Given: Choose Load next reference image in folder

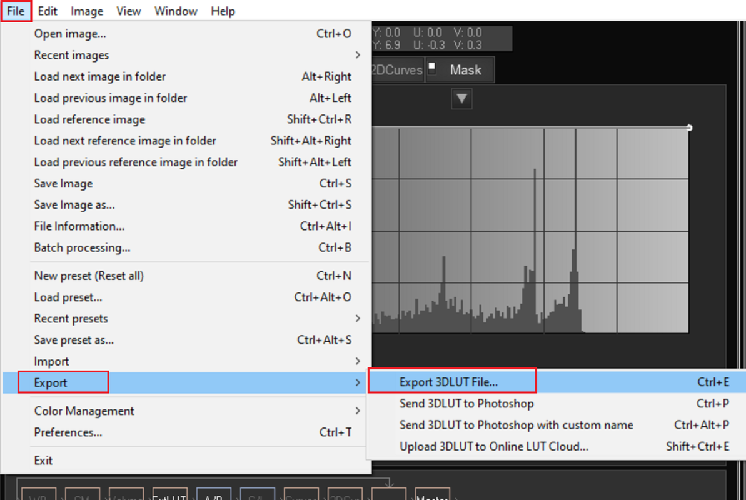Looking at the screenshot, I should (186, 141).
